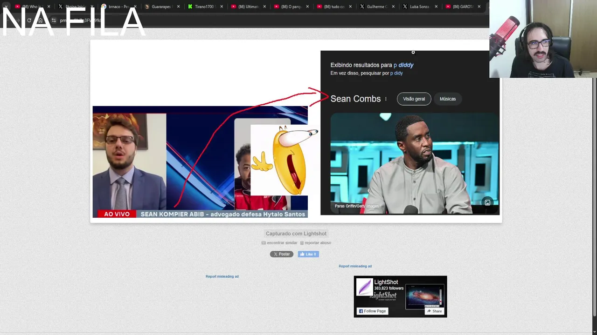Click the Facebook 'Like 0' button
Screen dimensions: 597x335
point(308,254)
